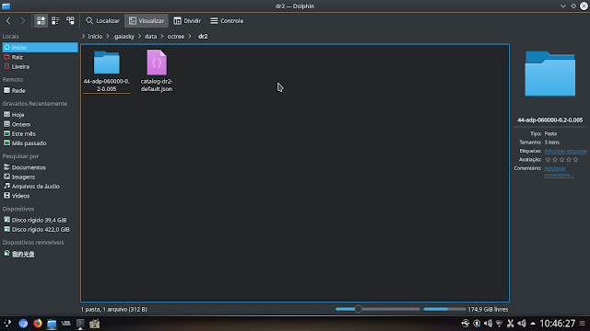Search for Vídeos
590x331 pixels.
tap(40, 196)
